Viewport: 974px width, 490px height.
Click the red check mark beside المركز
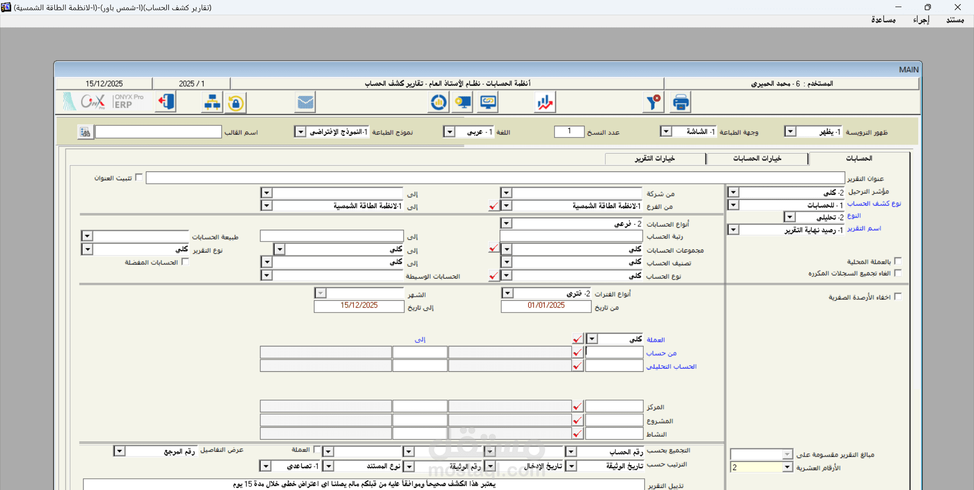[x=578, y=406]
